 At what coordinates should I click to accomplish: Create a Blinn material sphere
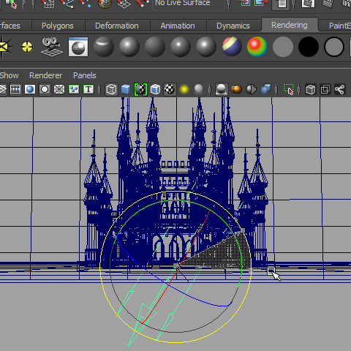129,47
